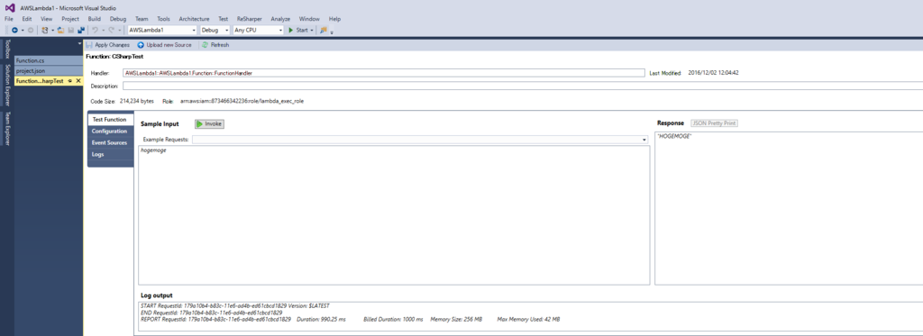This screenshot has width=923, height=336.
Task: Open the back navigation history dropdown arrow
Action: point(23,30)
